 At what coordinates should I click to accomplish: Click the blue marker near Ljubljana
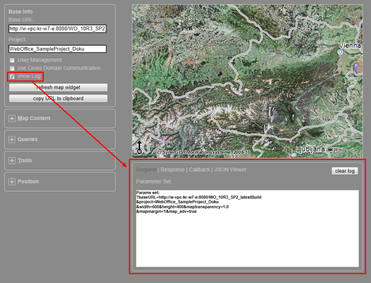294,154
